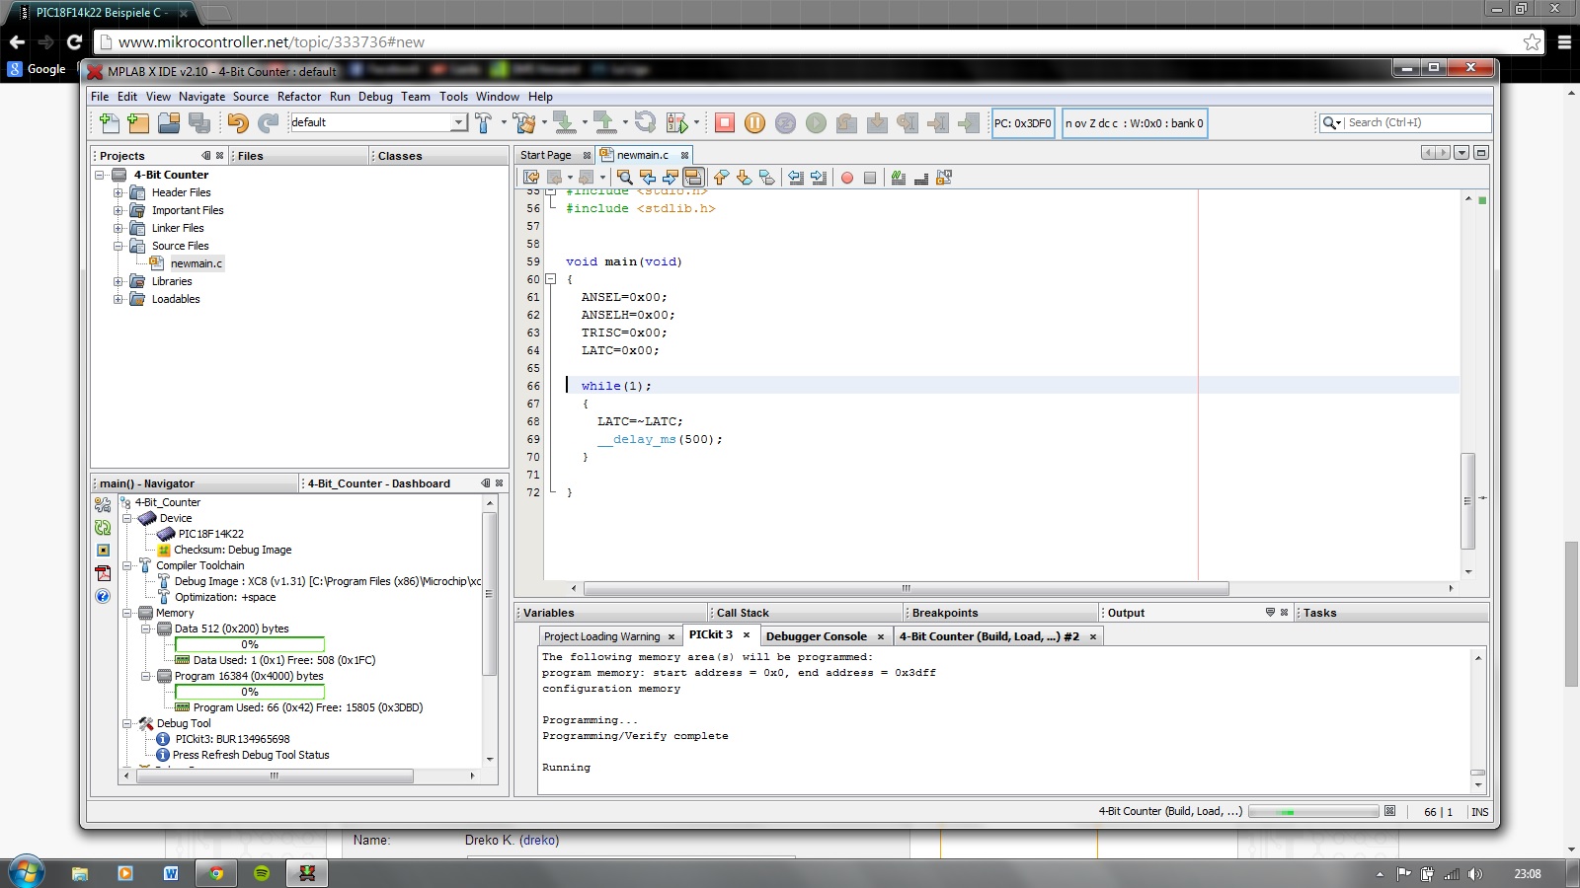1580x888 pixels.
Task: Create a new file with the toolbar icon
Action: point(110,122)
